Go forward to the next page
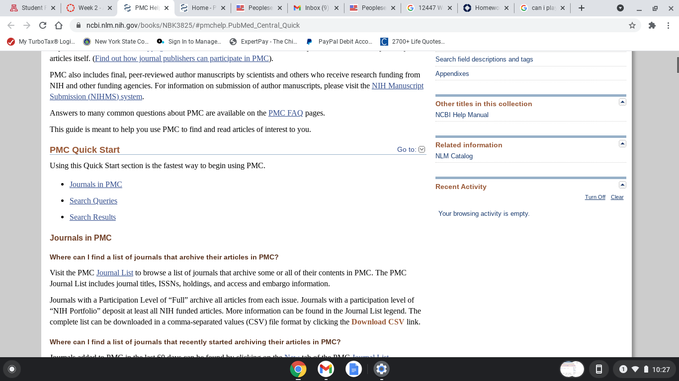The image size is (679, 381). (x=27, y=25)
